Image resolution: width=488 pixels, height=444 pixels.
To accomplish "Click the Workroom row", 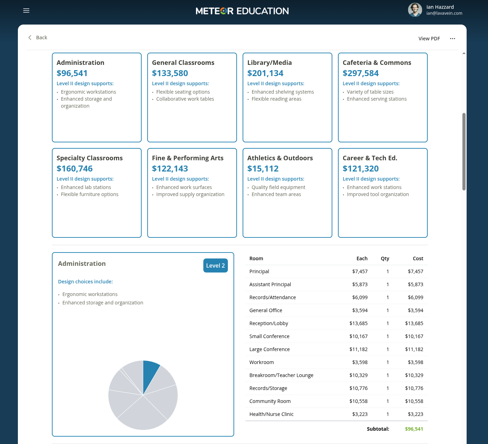I will pyautogui.click(x=337, y=362).
